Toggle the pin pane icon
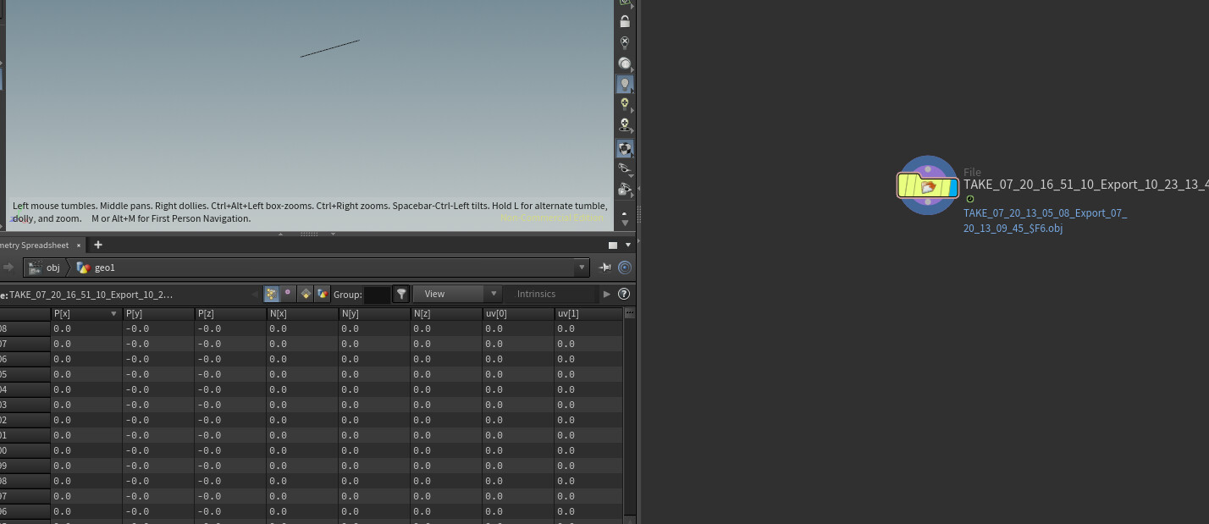The image size is (1209, 524). pos(605,268)
